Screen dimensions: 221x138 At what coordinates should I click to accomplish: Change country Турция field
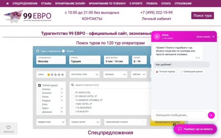[x=85, y=60]
